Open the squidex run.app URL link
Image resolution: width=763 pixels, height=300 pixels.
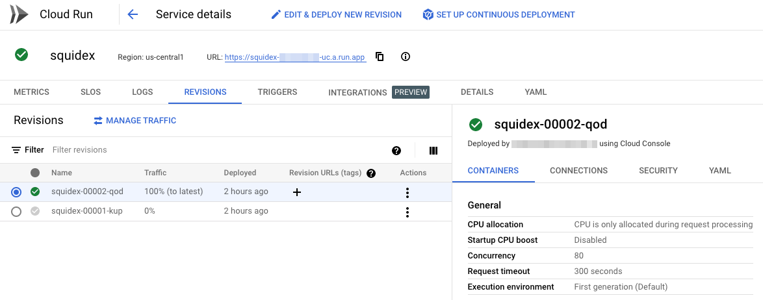(295, 57)
